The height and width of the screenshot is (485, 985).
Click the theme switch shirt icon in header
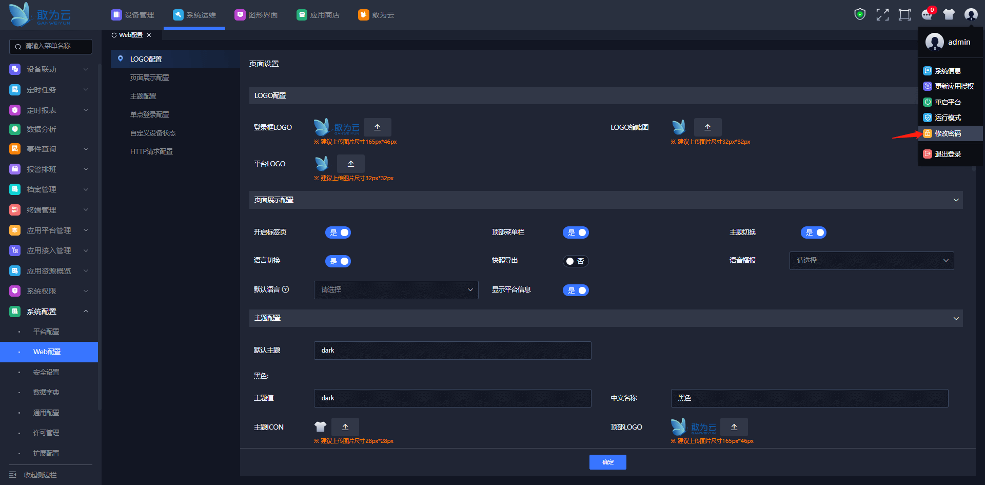pyautogui.click(x=949, y=14)
